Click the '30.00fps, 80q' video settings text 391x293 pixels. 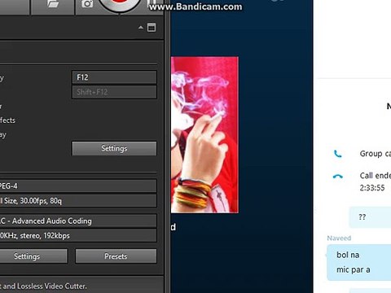click(x=41, y=201)
